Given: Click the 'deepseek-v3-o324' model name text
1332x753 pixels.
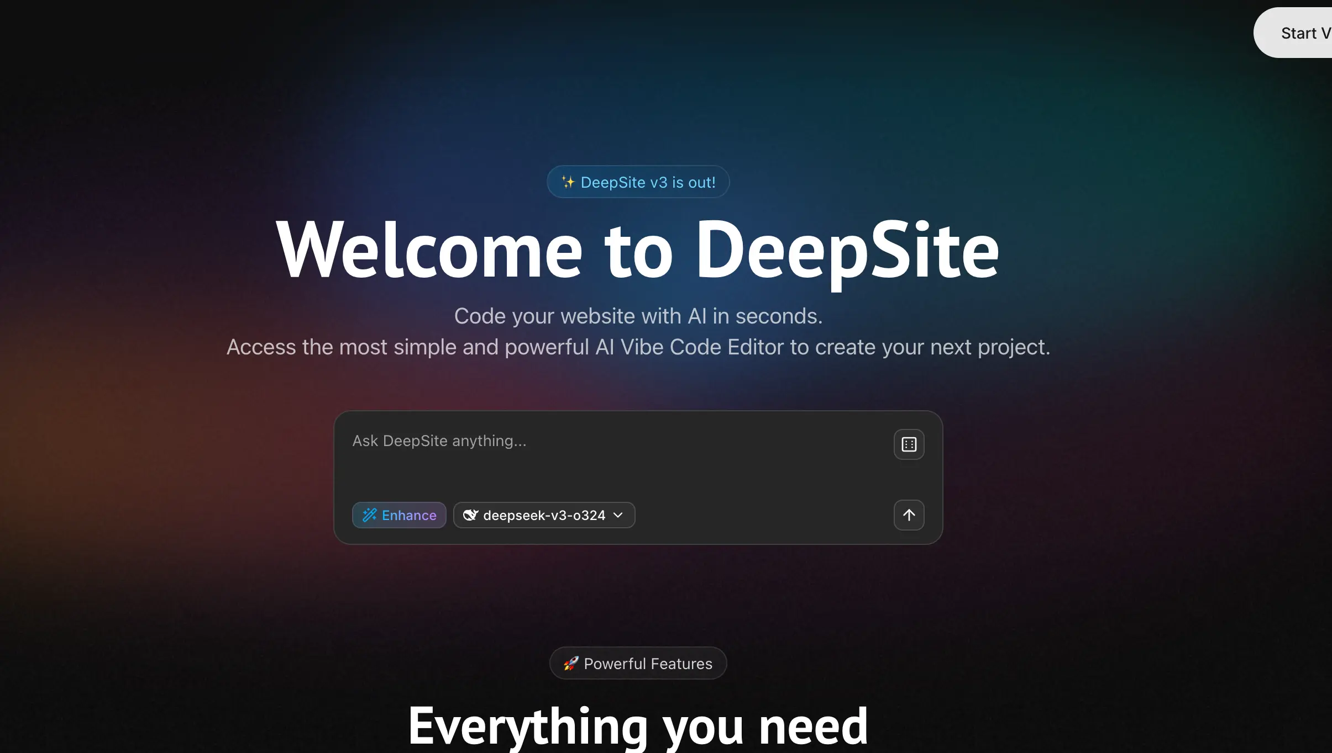Looking at the screenshot, I should coord(544,515).
